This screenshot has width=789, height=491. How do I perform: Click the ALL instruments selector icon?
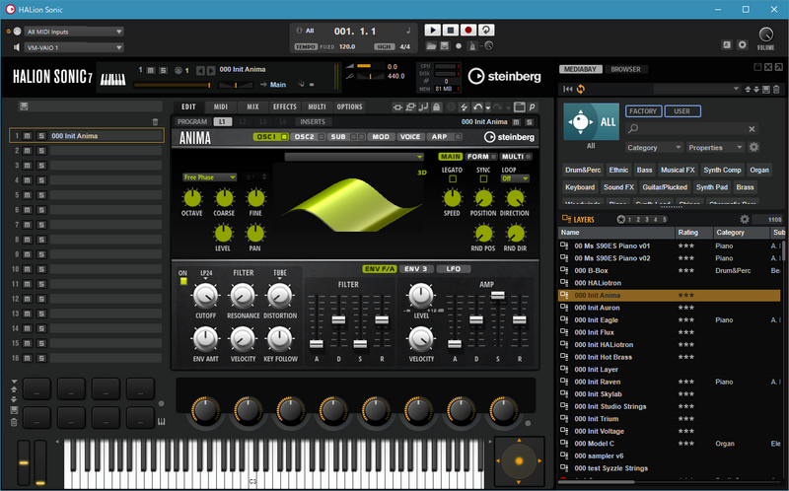click(x=591, y=121)
